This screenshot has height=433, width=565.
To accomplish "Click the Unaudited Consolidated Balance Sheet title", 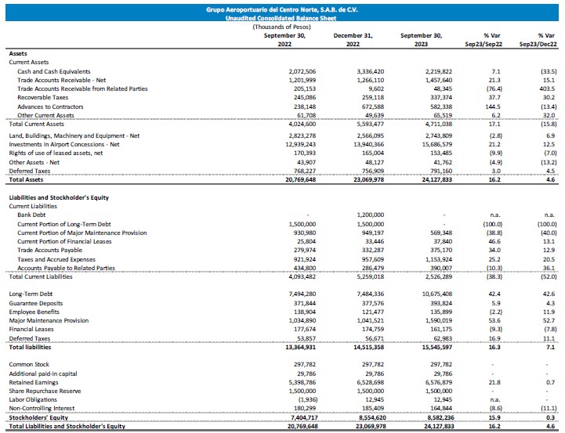I will [x=282, y=16].
